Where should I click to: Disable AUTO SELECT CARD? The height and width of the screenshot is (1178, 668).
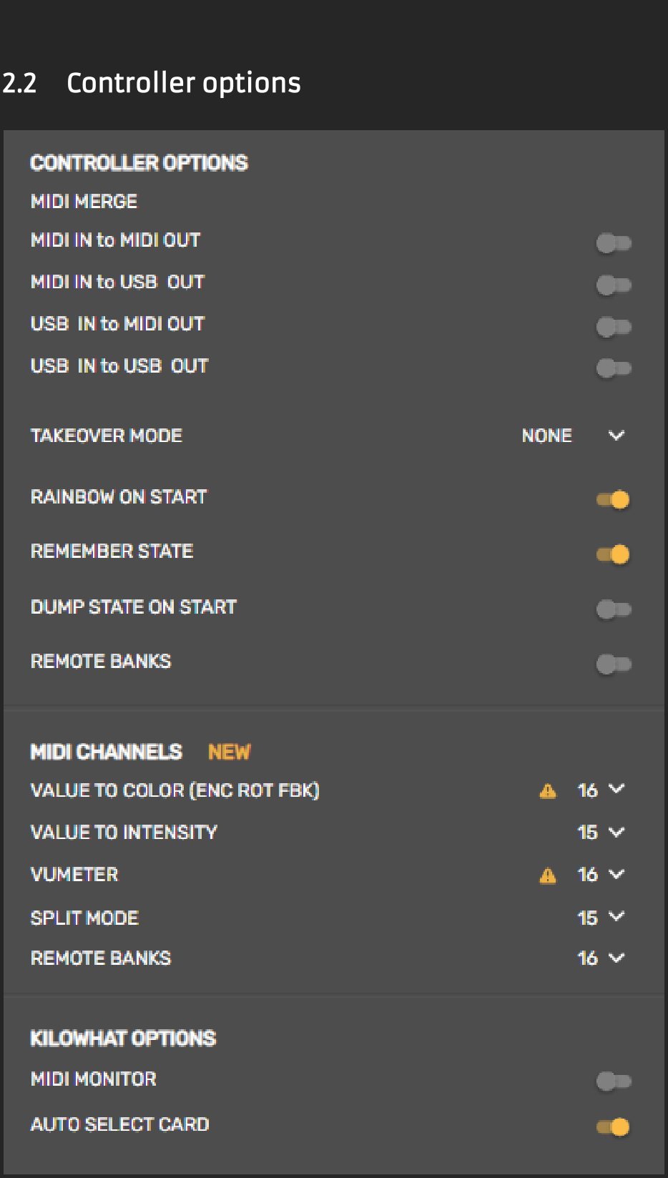click(611, 1127)
